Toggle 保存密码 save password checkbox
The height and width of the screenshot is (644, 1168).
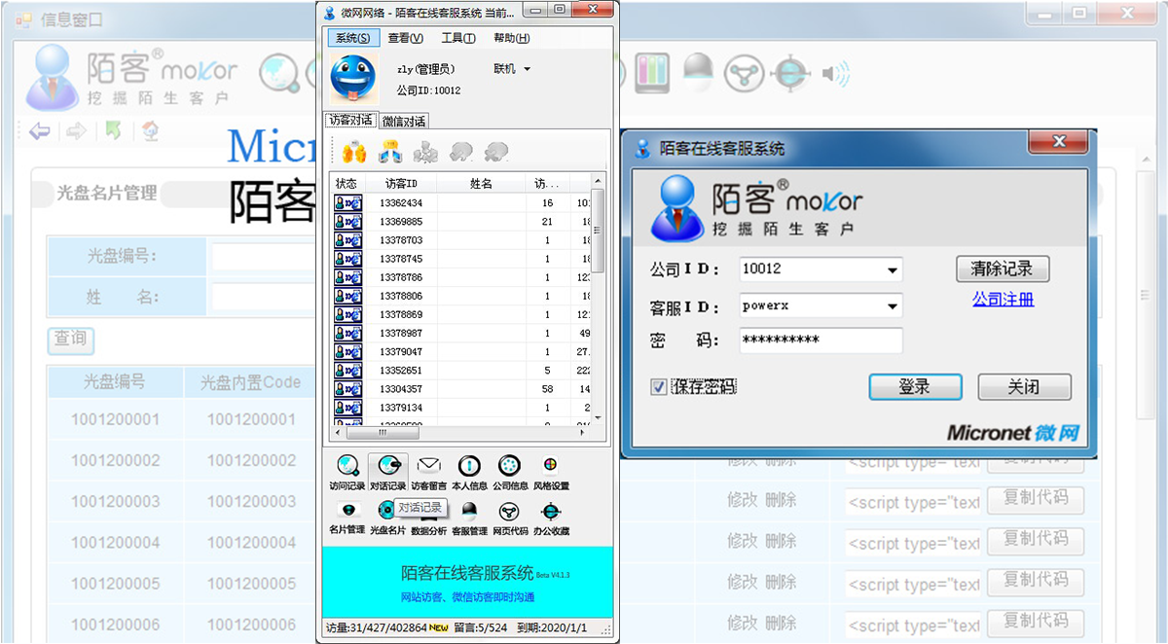click(659, 387)
